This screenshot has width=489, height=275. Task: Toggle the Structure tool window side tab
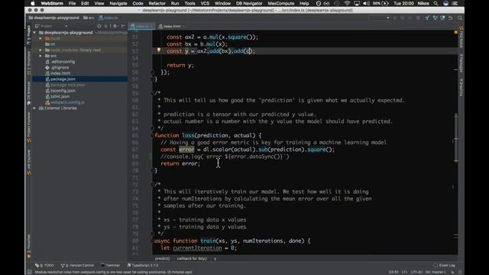[x=29, y=63]
